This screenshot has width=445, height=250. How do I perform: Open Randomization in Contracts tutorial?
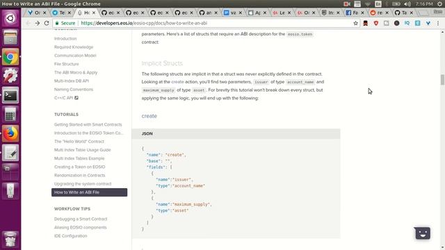click(x=79, y=176)
